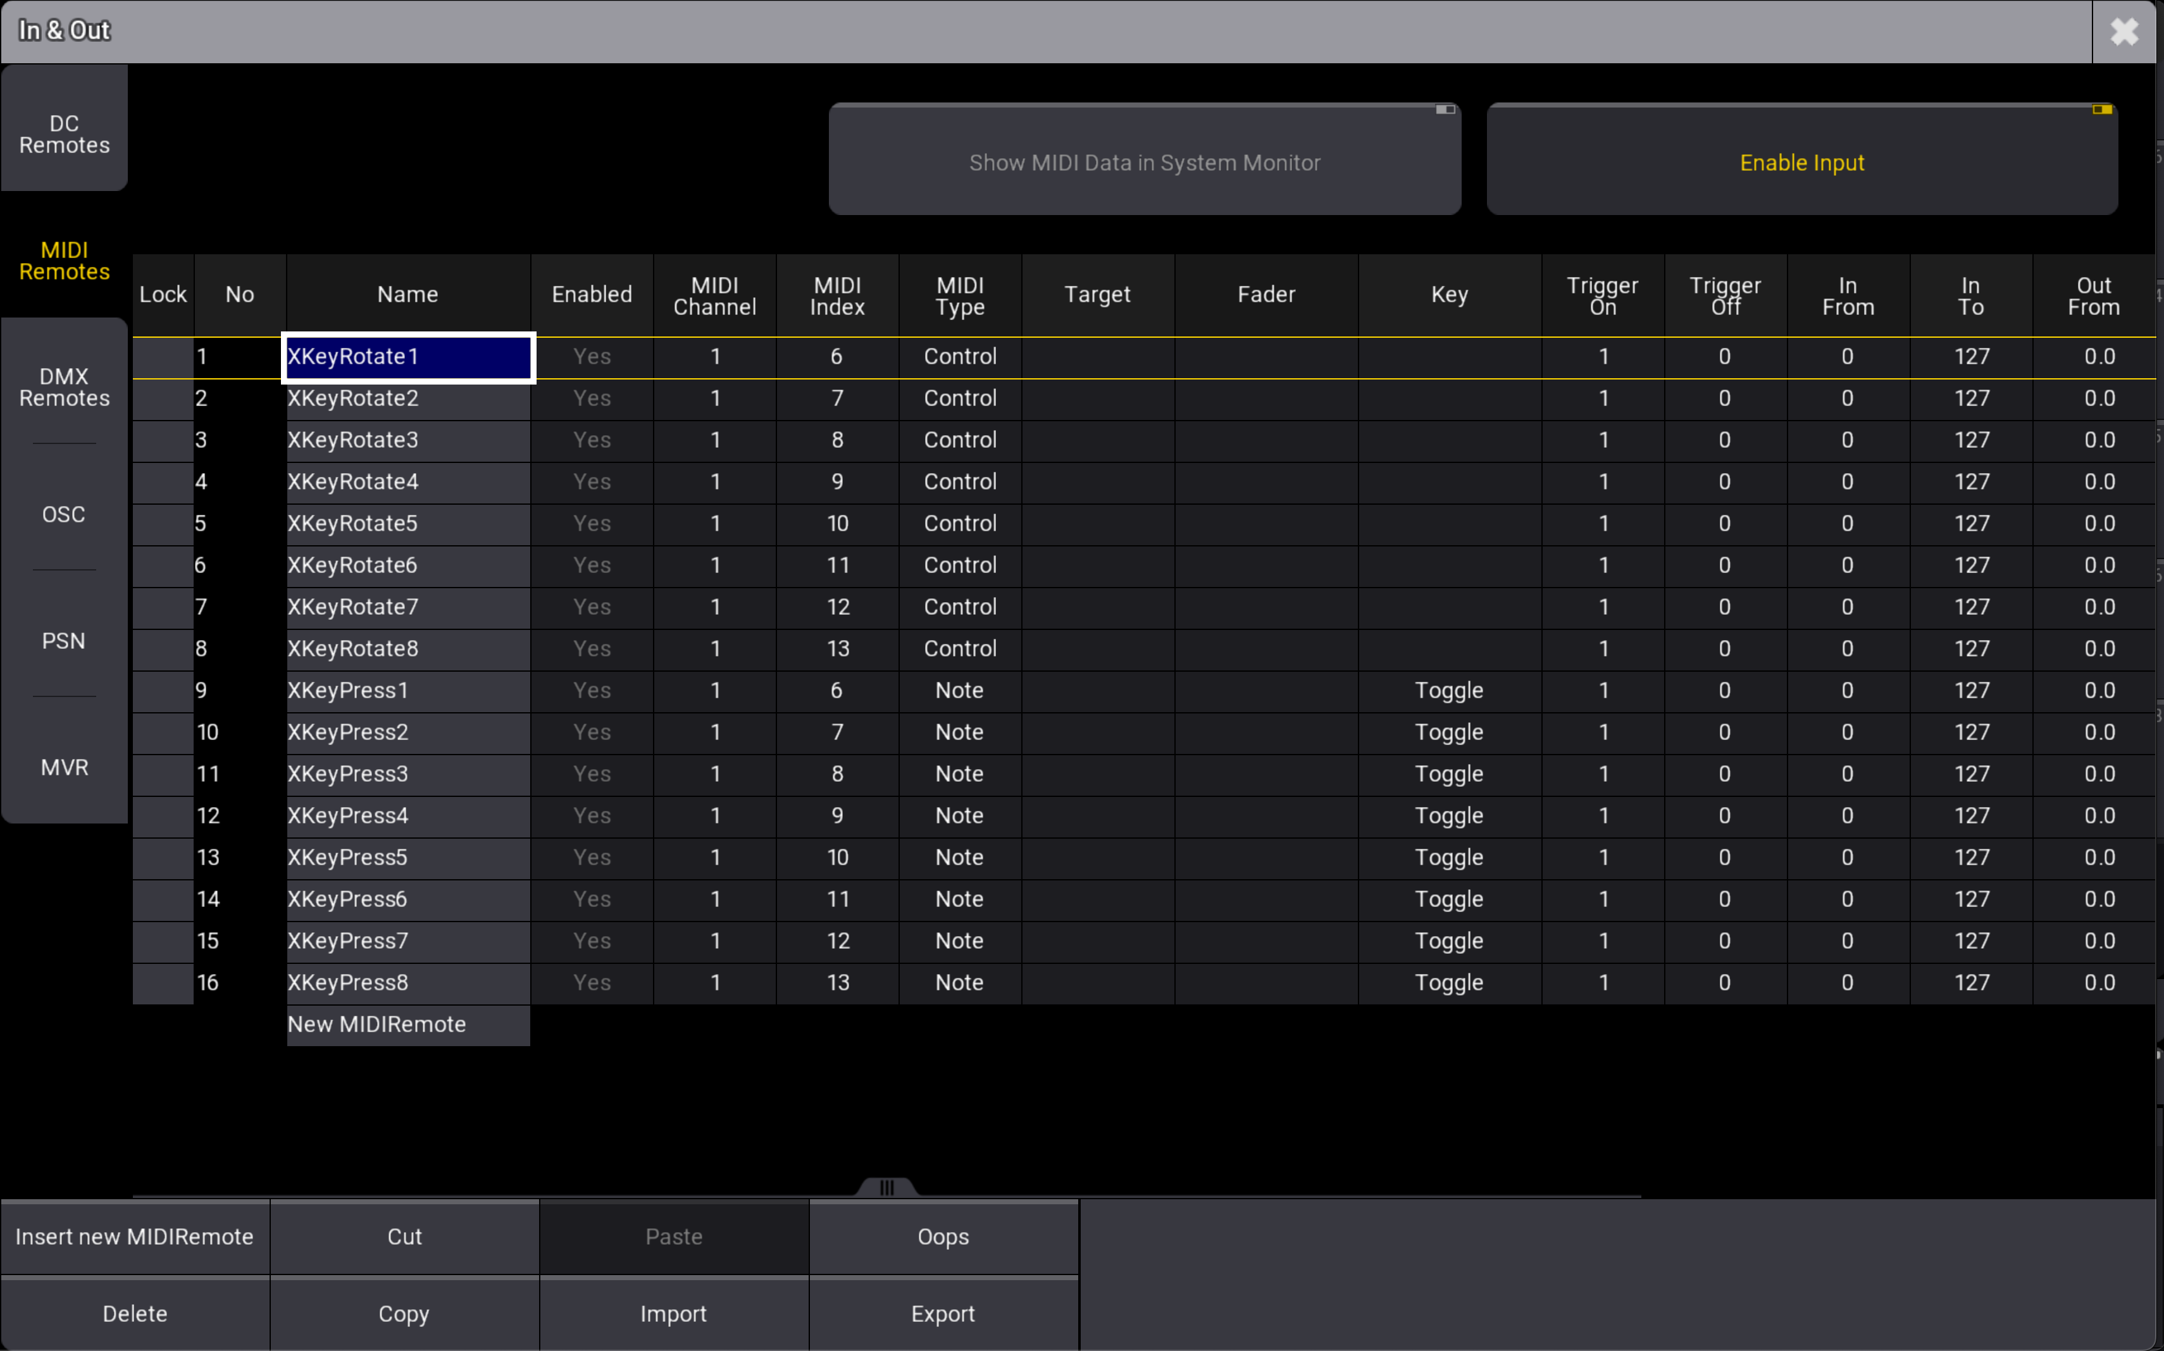
Task: Open Key Toggle cell for XKeyPress1
Action: click(x=1448, y=690)
